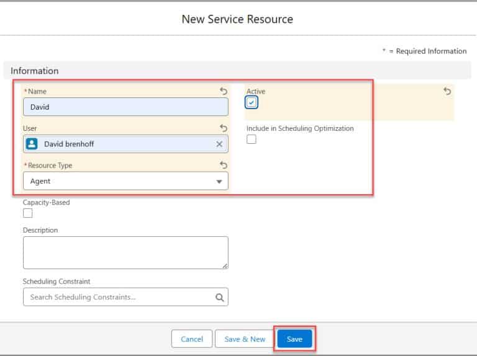Click the search icon in Scheduling Constraint
The height and width of the screenshot is (356, 477).
pos(219,297)
